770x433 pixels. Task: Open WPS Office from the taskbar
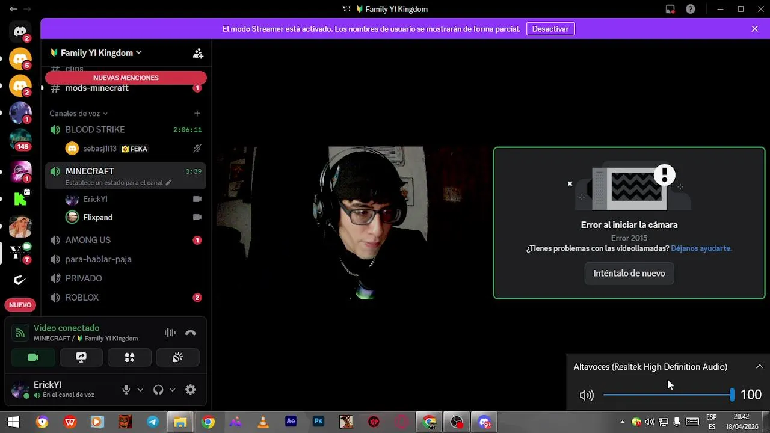tap(70, 422)
